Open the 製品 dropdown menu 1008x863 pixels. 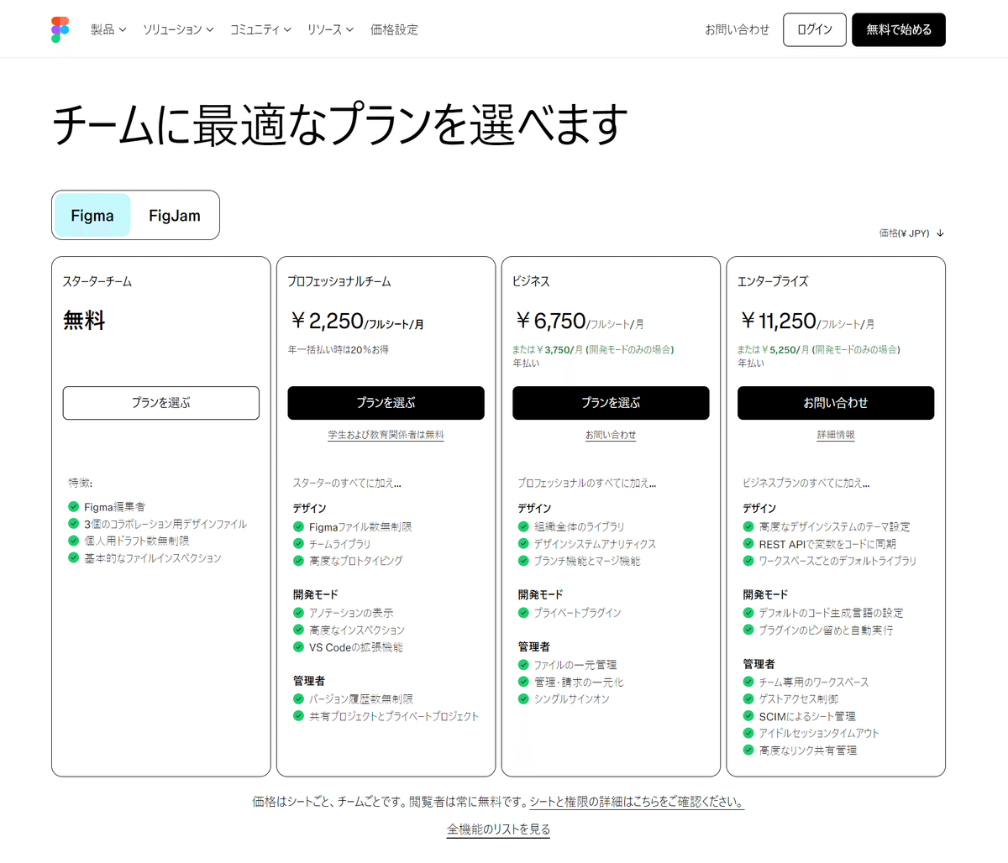(x=108, y=29)
